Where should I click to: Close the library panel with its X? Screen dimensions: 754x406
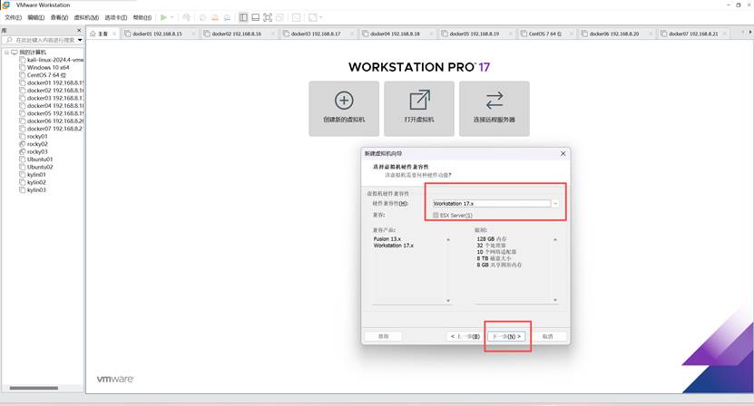point(79,30)
